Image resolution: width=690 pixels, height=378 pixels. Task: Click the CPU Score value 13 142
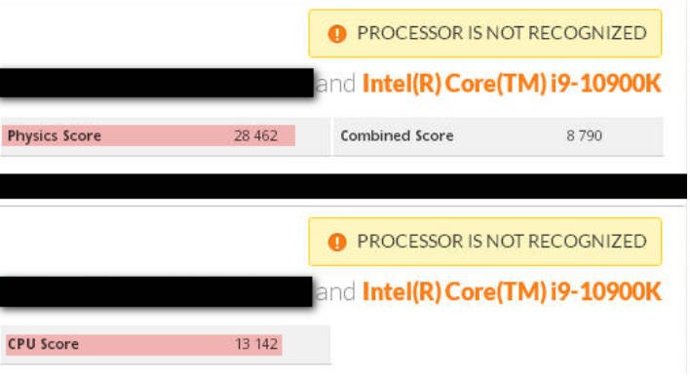[256, 344]
